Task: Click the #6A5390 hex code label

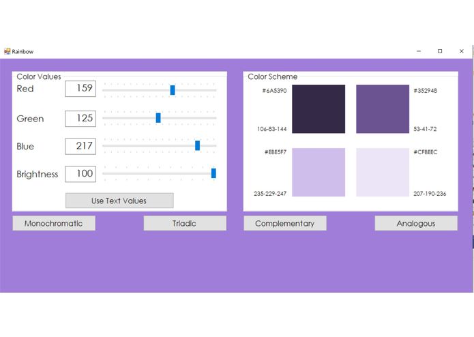Action: 274,91
